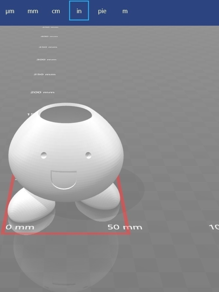The image size is (219, 292).
Task: Select the in (inches) unit
Action: [x=79, y=11]
